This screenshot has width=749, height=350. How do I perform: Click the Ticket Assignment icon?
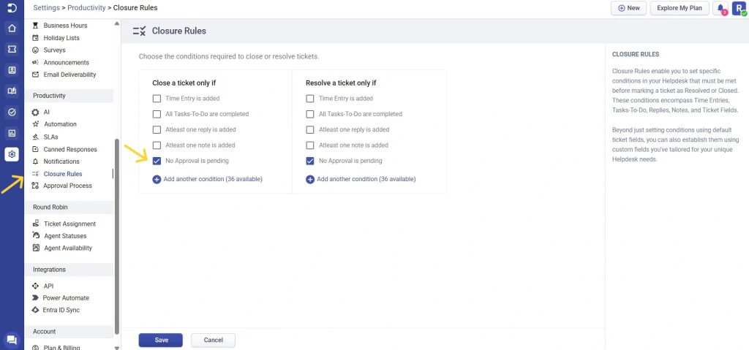coord(35,224)
